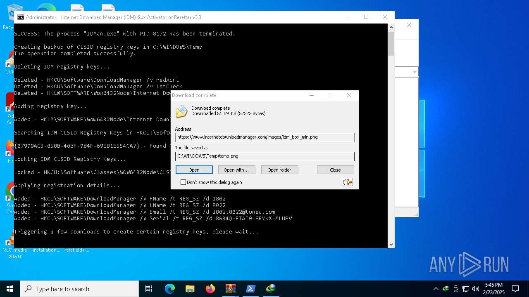Open Firefox from taskbar
The width and height of the screenshot is (529, 297).
[210, 289]
